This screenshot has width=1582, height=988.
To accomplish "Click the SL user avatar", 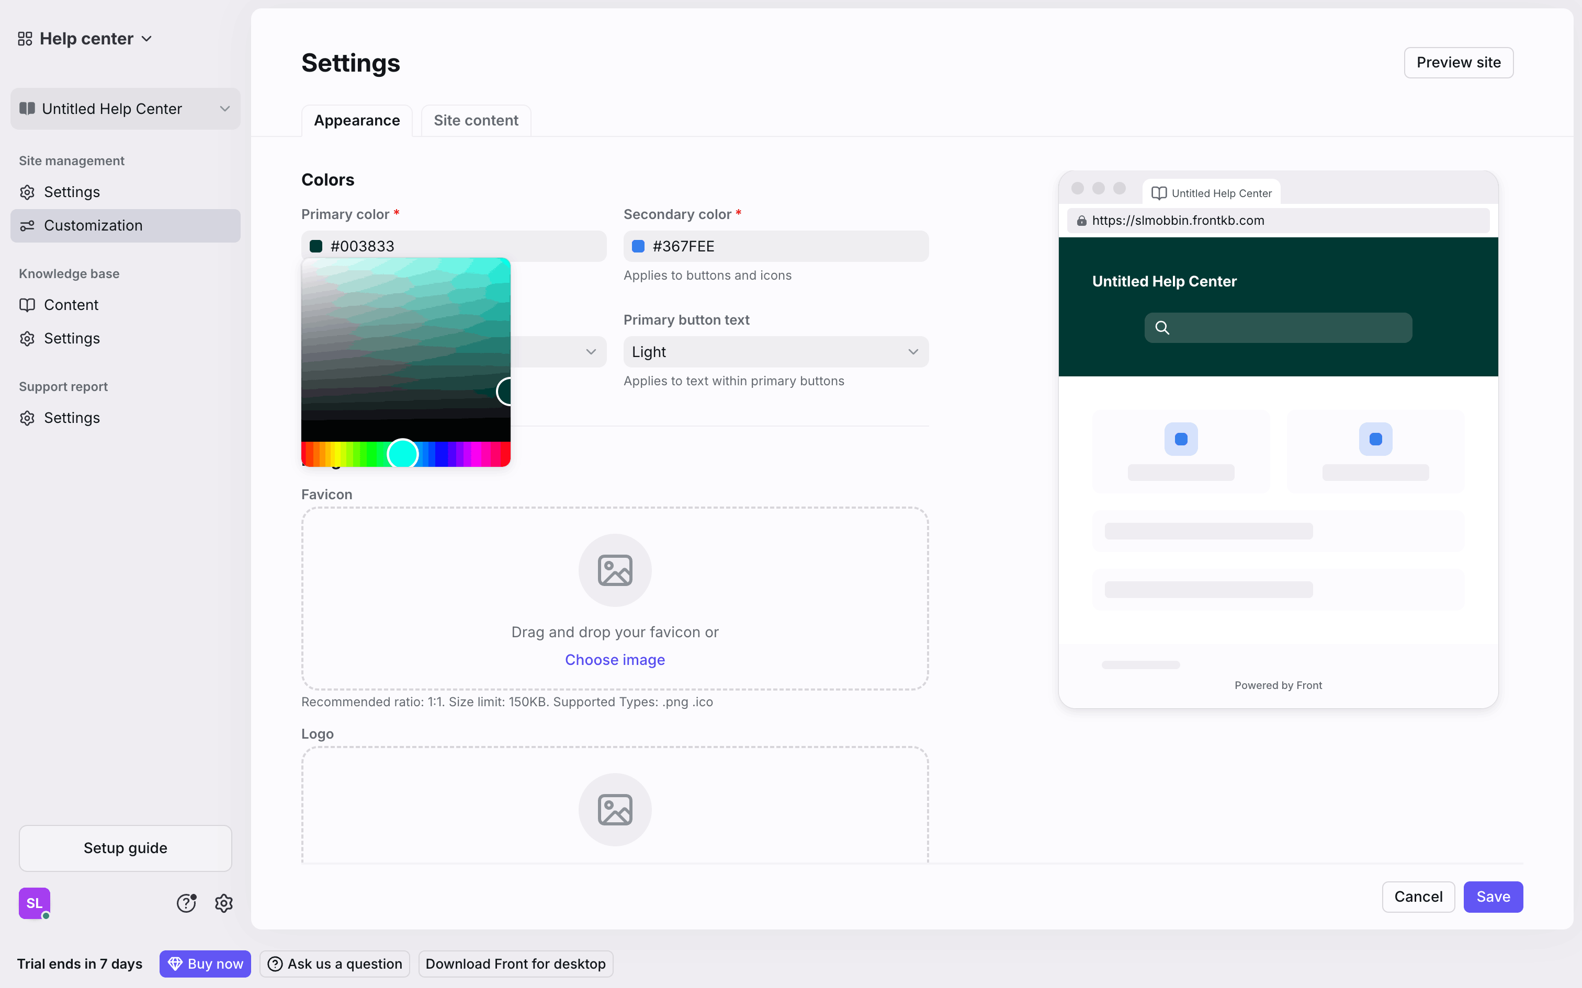I will [35, 903].
